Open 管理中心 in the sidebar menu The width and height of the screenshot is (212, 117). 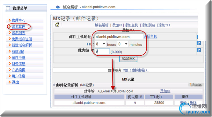tap(18, 20)
